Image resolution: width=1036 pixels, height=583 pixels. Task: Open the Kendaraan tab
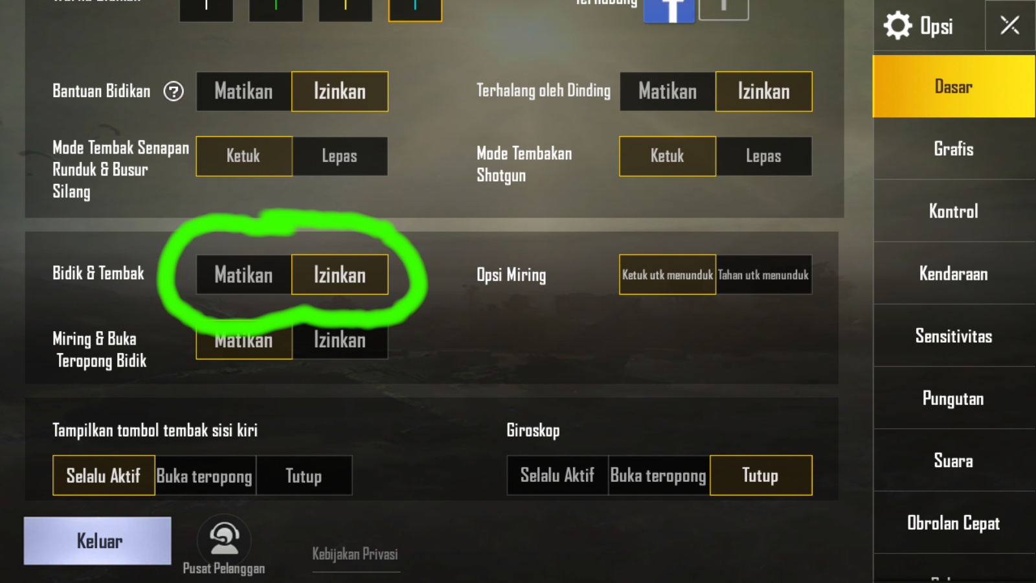[x=954, y=273]
